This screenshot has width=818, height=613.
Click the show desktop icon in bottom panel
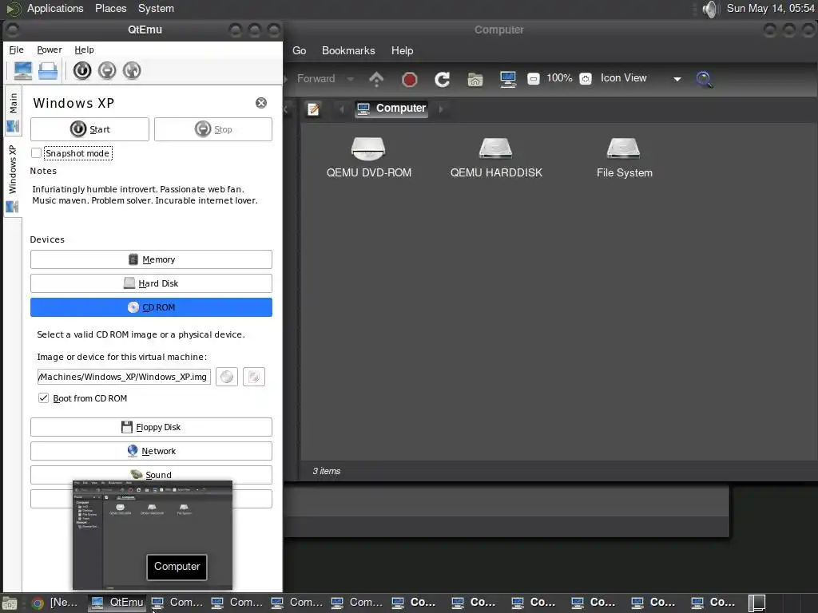click(x=10, y=603)
